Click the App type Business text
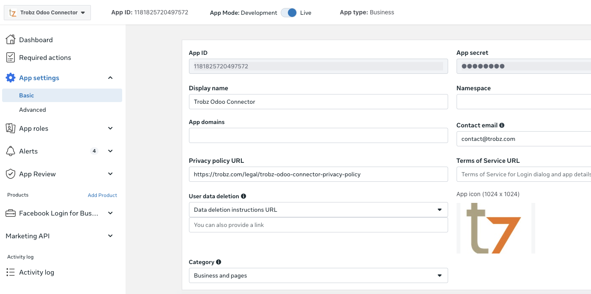Screen dimensions: 591x294 367,12
